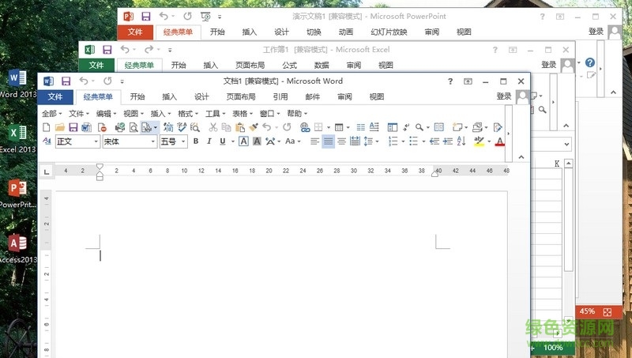Toggle Bold formatting

pos(196,141)
